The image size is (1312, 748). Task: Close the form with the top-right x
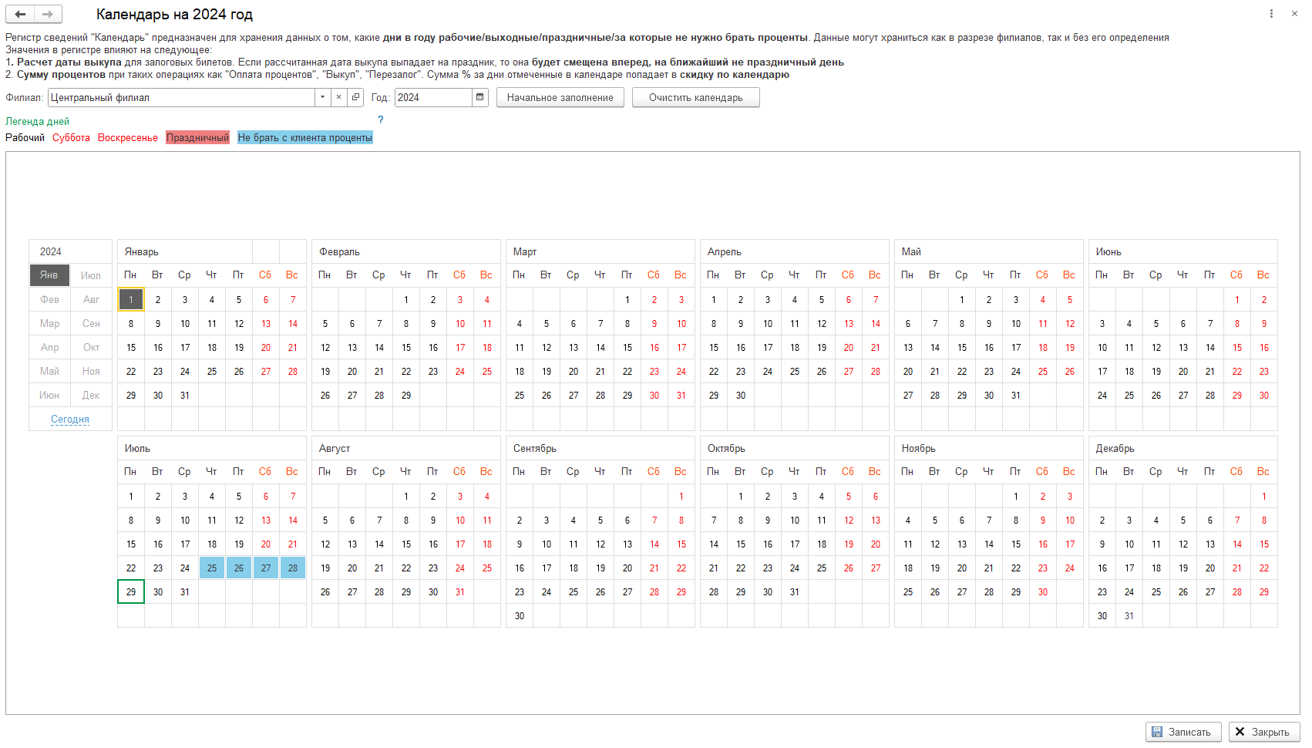1294,14
